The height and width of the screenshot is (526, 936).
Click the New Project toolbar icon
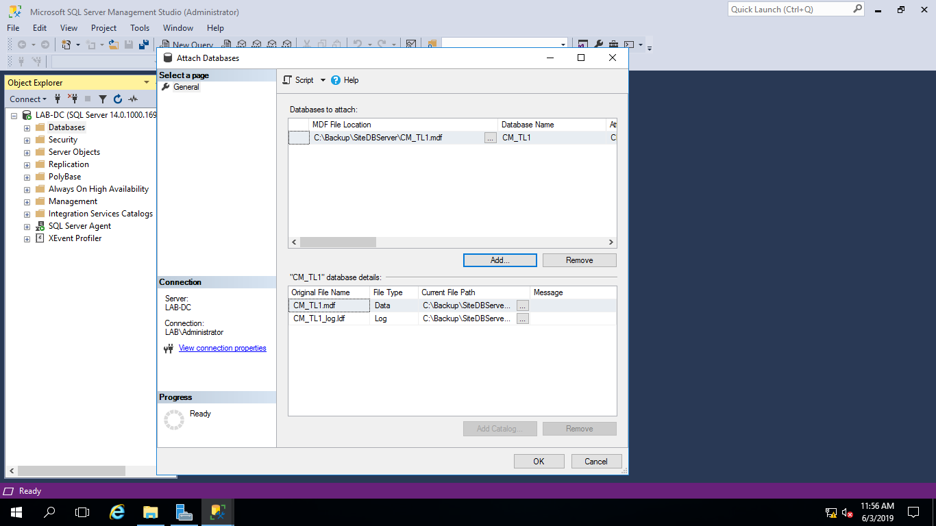[66, 45]
